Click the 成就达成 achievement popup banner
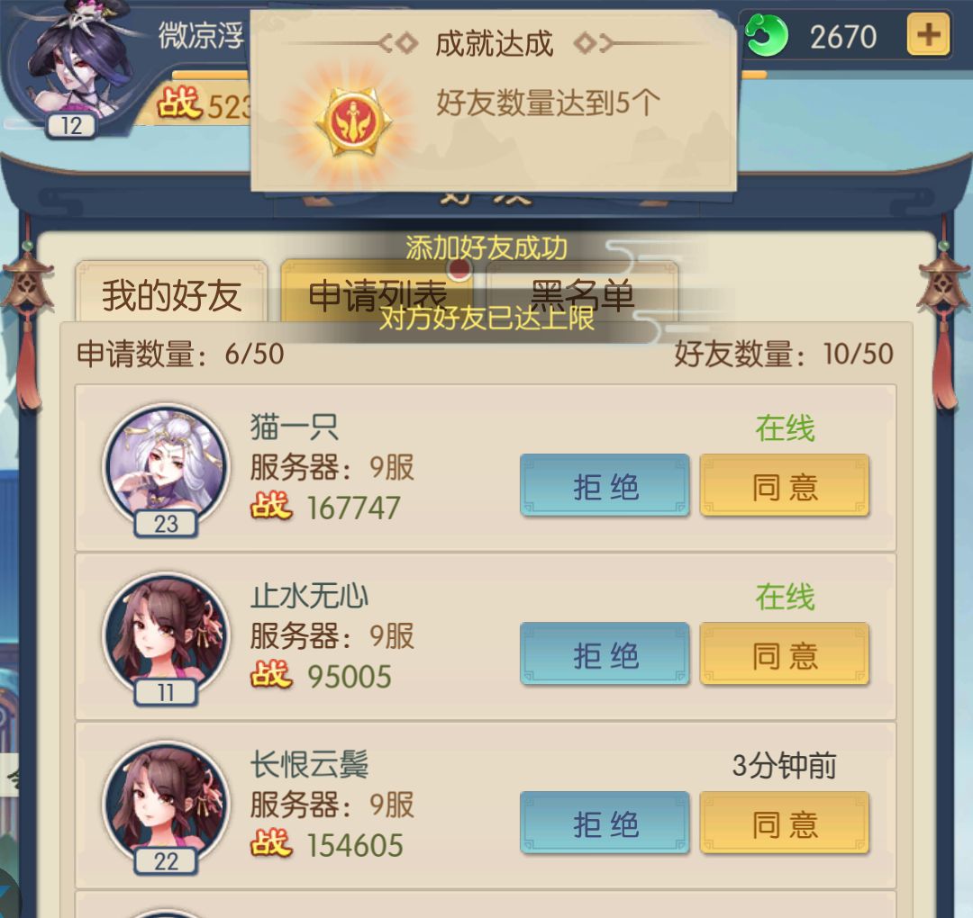 click(x=494, y=101)
